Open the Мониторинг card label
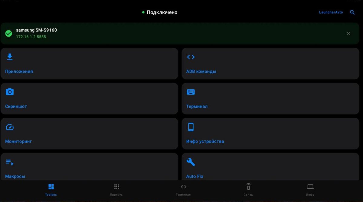The height and width of the screenshot is (202, 363). coord(18,142)
